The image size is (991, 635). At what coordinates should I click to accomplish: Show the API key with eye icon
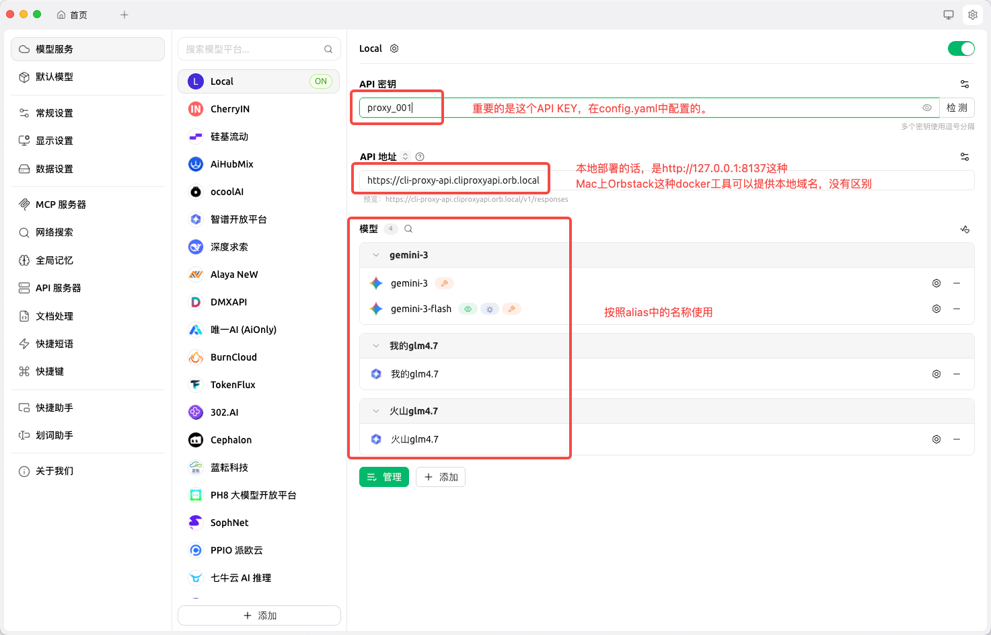point(927,108)
